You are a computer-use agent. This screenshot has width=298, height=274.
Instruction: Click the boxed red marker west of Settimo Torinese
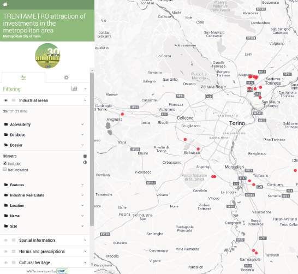(250, 89)
